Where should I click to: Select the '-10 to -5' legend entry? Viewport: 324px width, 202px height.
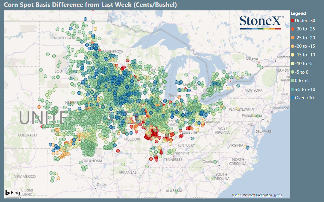tap(302, 64)
